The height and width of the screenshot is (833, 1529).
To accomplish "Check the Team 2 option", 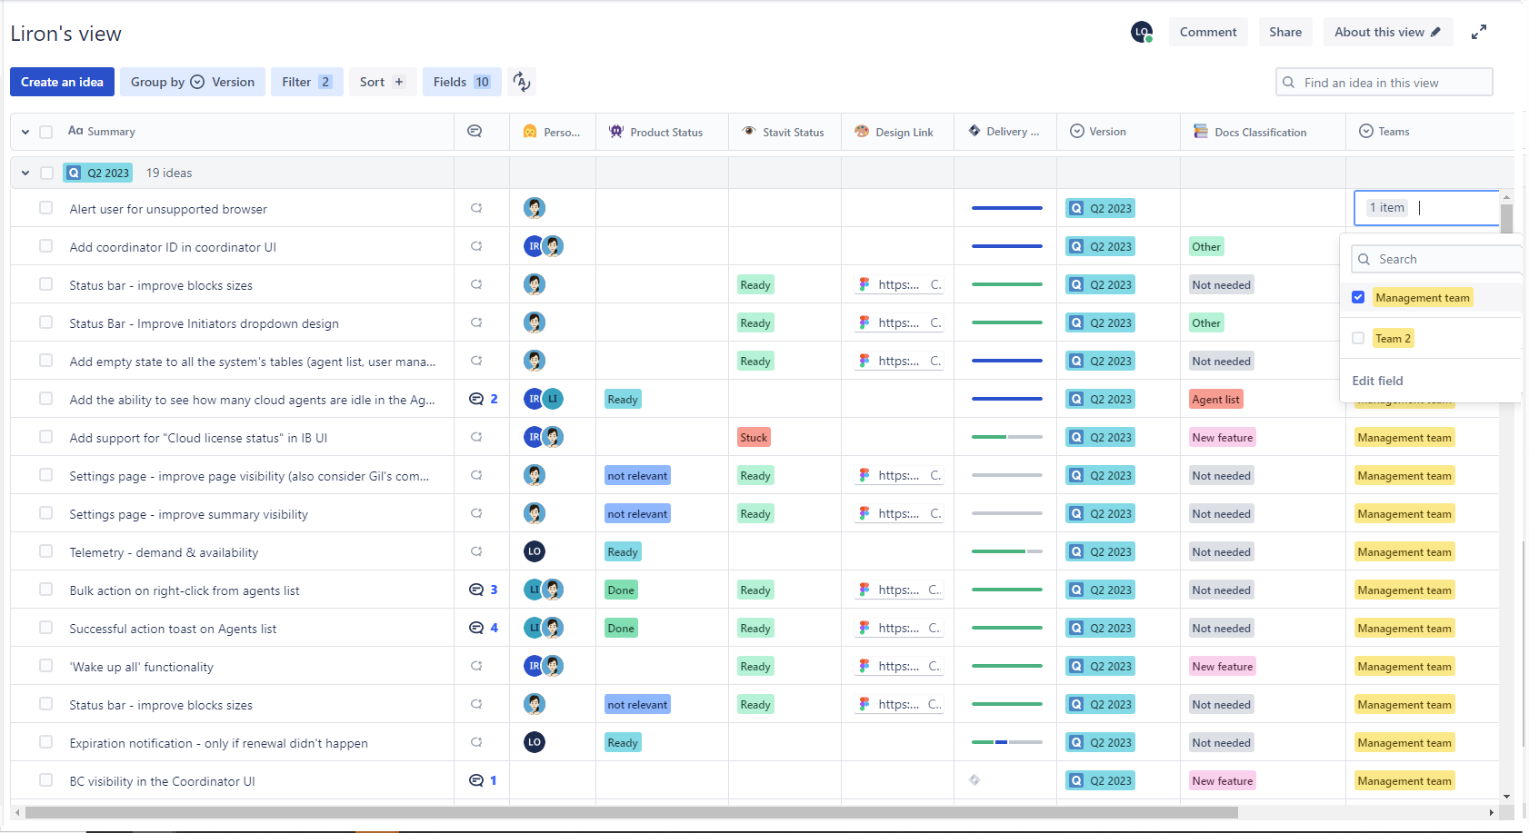I will pyautogui.click(x=1358, y=338).
